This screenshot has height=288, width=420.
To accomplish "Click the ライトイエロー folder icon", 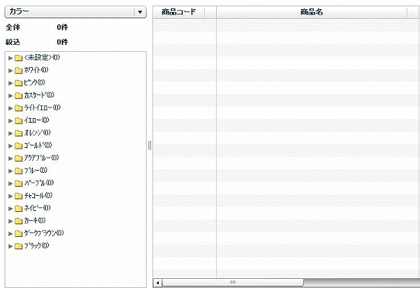I will point(18,108).
